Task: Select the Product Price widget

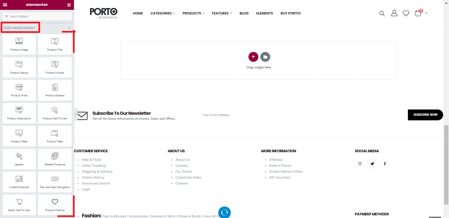Action: 19,90
